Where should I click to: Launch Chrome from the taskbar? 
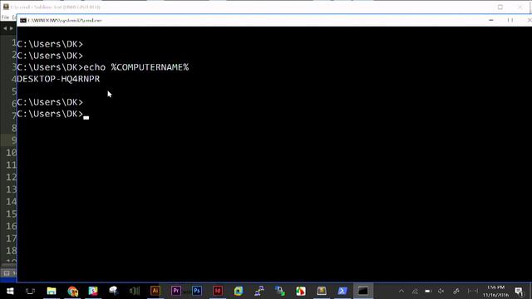coord(72,291)
